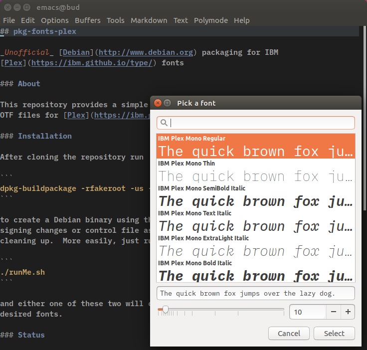Select IBM Plex Mono Regular font

click(256, 146)
